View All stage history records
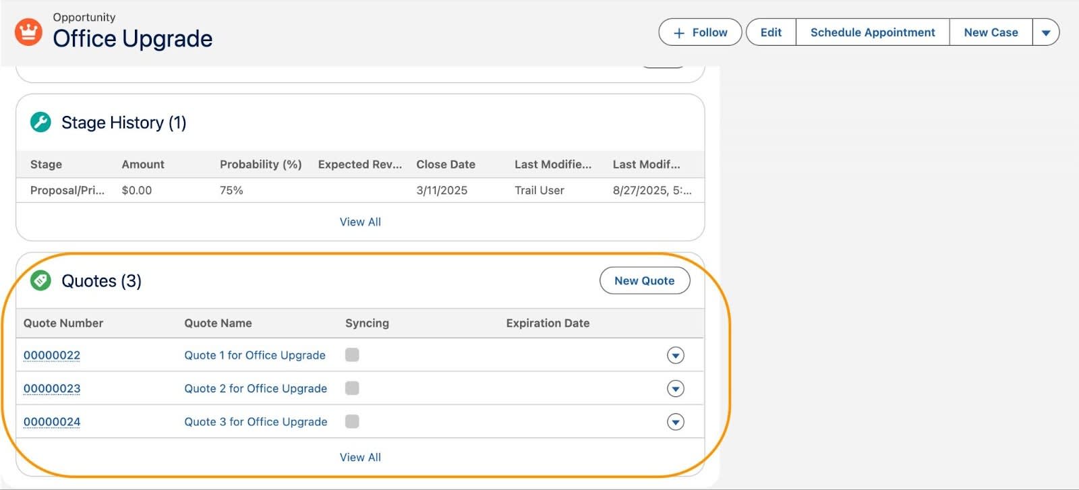 click(360, 222)
